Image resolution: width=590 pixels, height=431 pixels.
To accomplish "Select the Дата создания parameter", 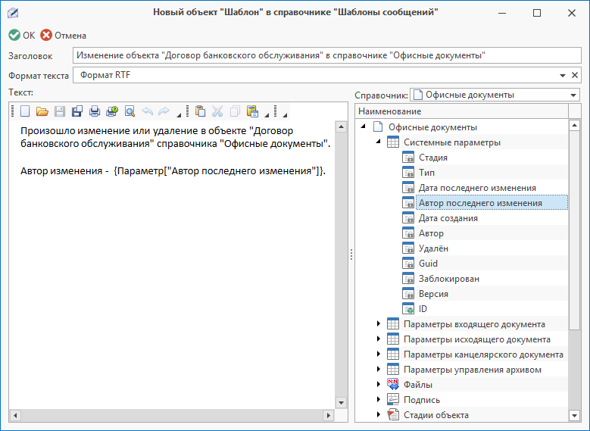I will 448,218.
